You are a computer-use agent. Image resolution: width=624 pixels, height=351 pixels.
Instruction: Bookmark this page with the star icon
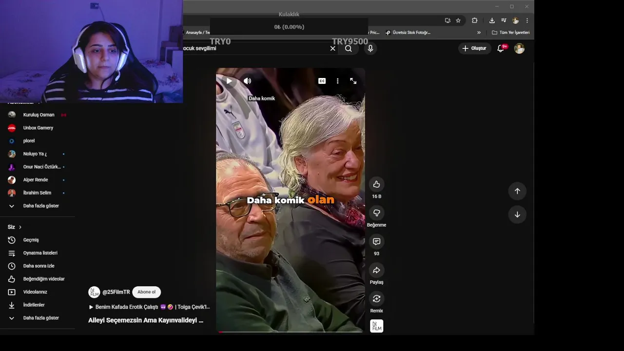[x=458, y=20]
